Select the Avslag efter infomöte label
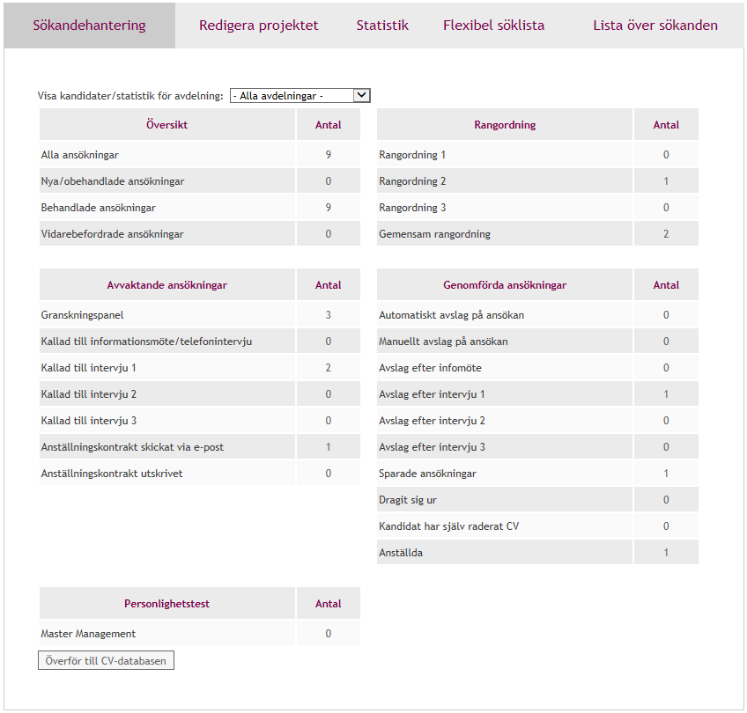The image size is (747, 713). (430, 368)
